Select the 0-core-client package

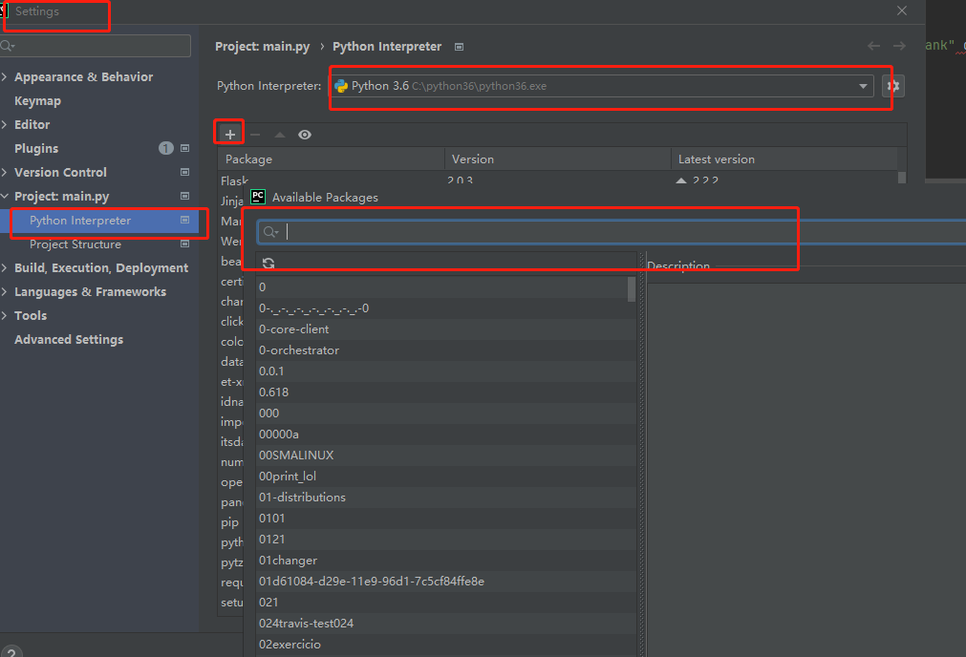[446, 329]
